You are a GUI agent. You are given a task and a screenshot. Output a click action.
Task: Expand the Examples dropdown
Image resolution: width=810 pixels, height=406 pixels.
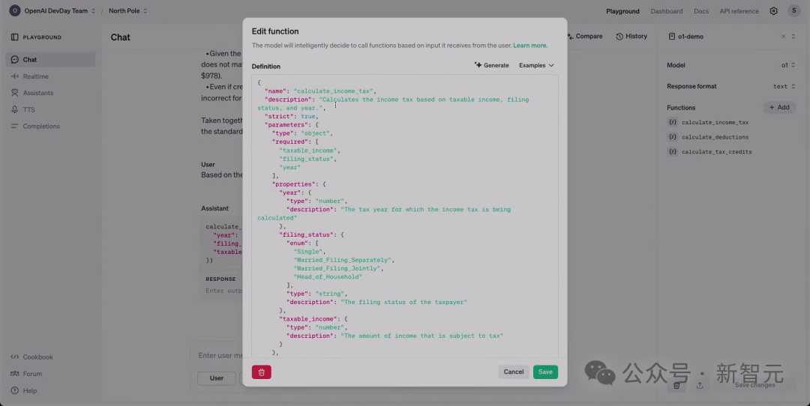tap(536, 65)
